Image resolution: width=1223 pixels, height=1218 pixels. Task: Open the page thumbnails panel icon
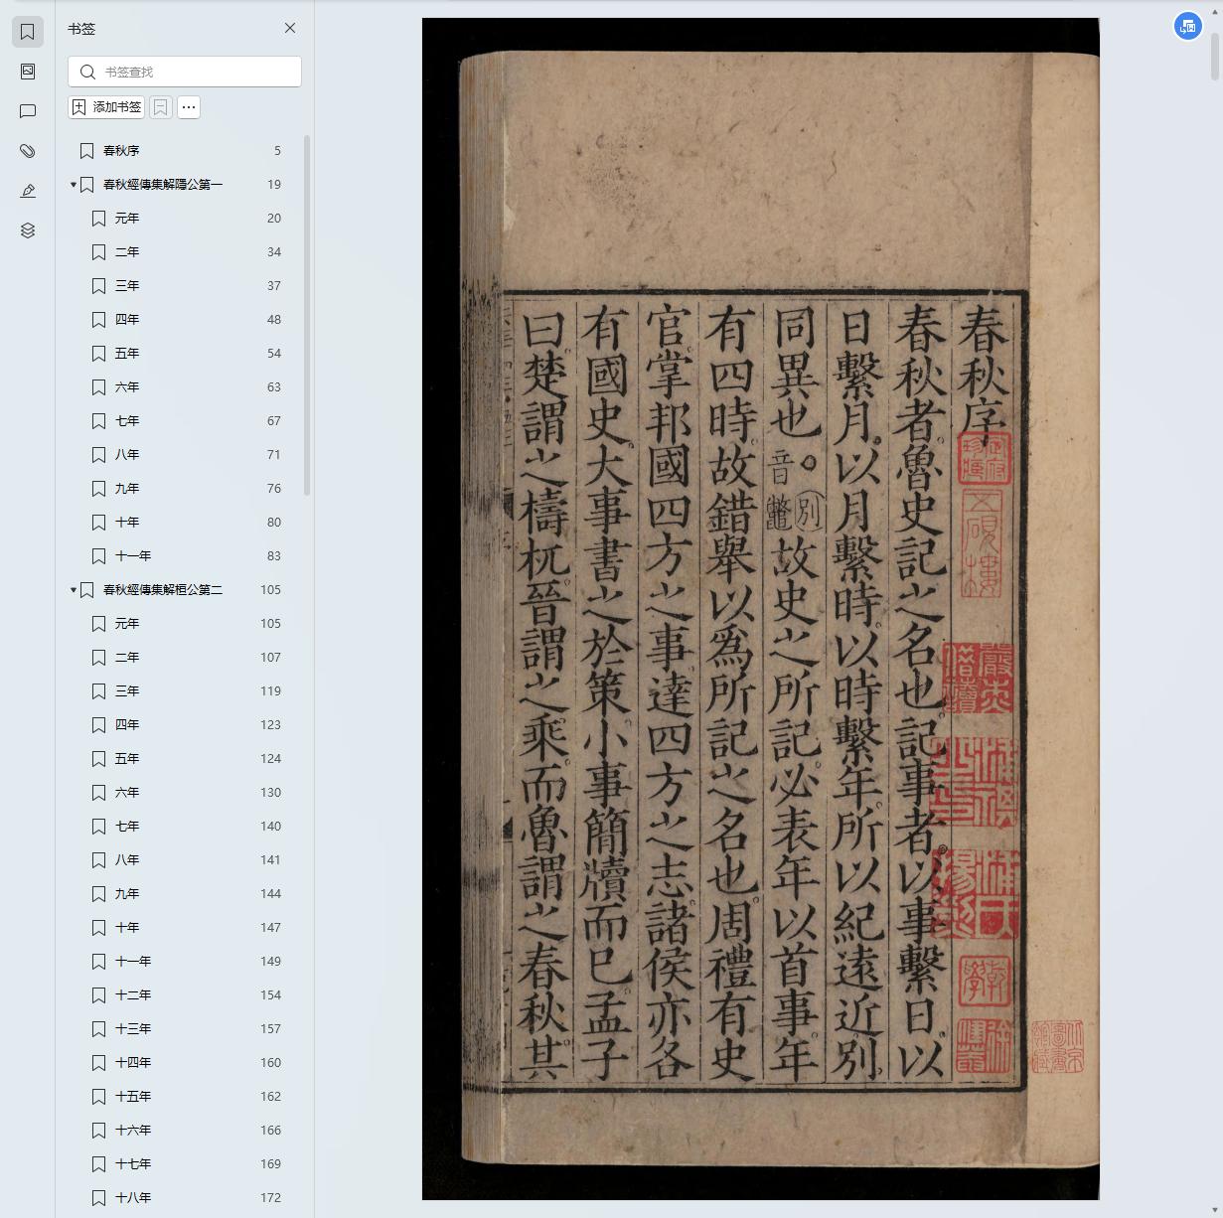28,72
